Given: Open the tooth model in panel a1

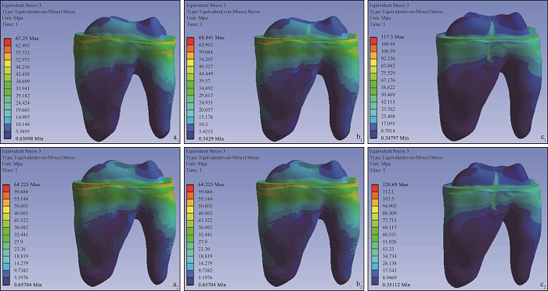Looking at the screenshot, I should (x=124, y=78).
